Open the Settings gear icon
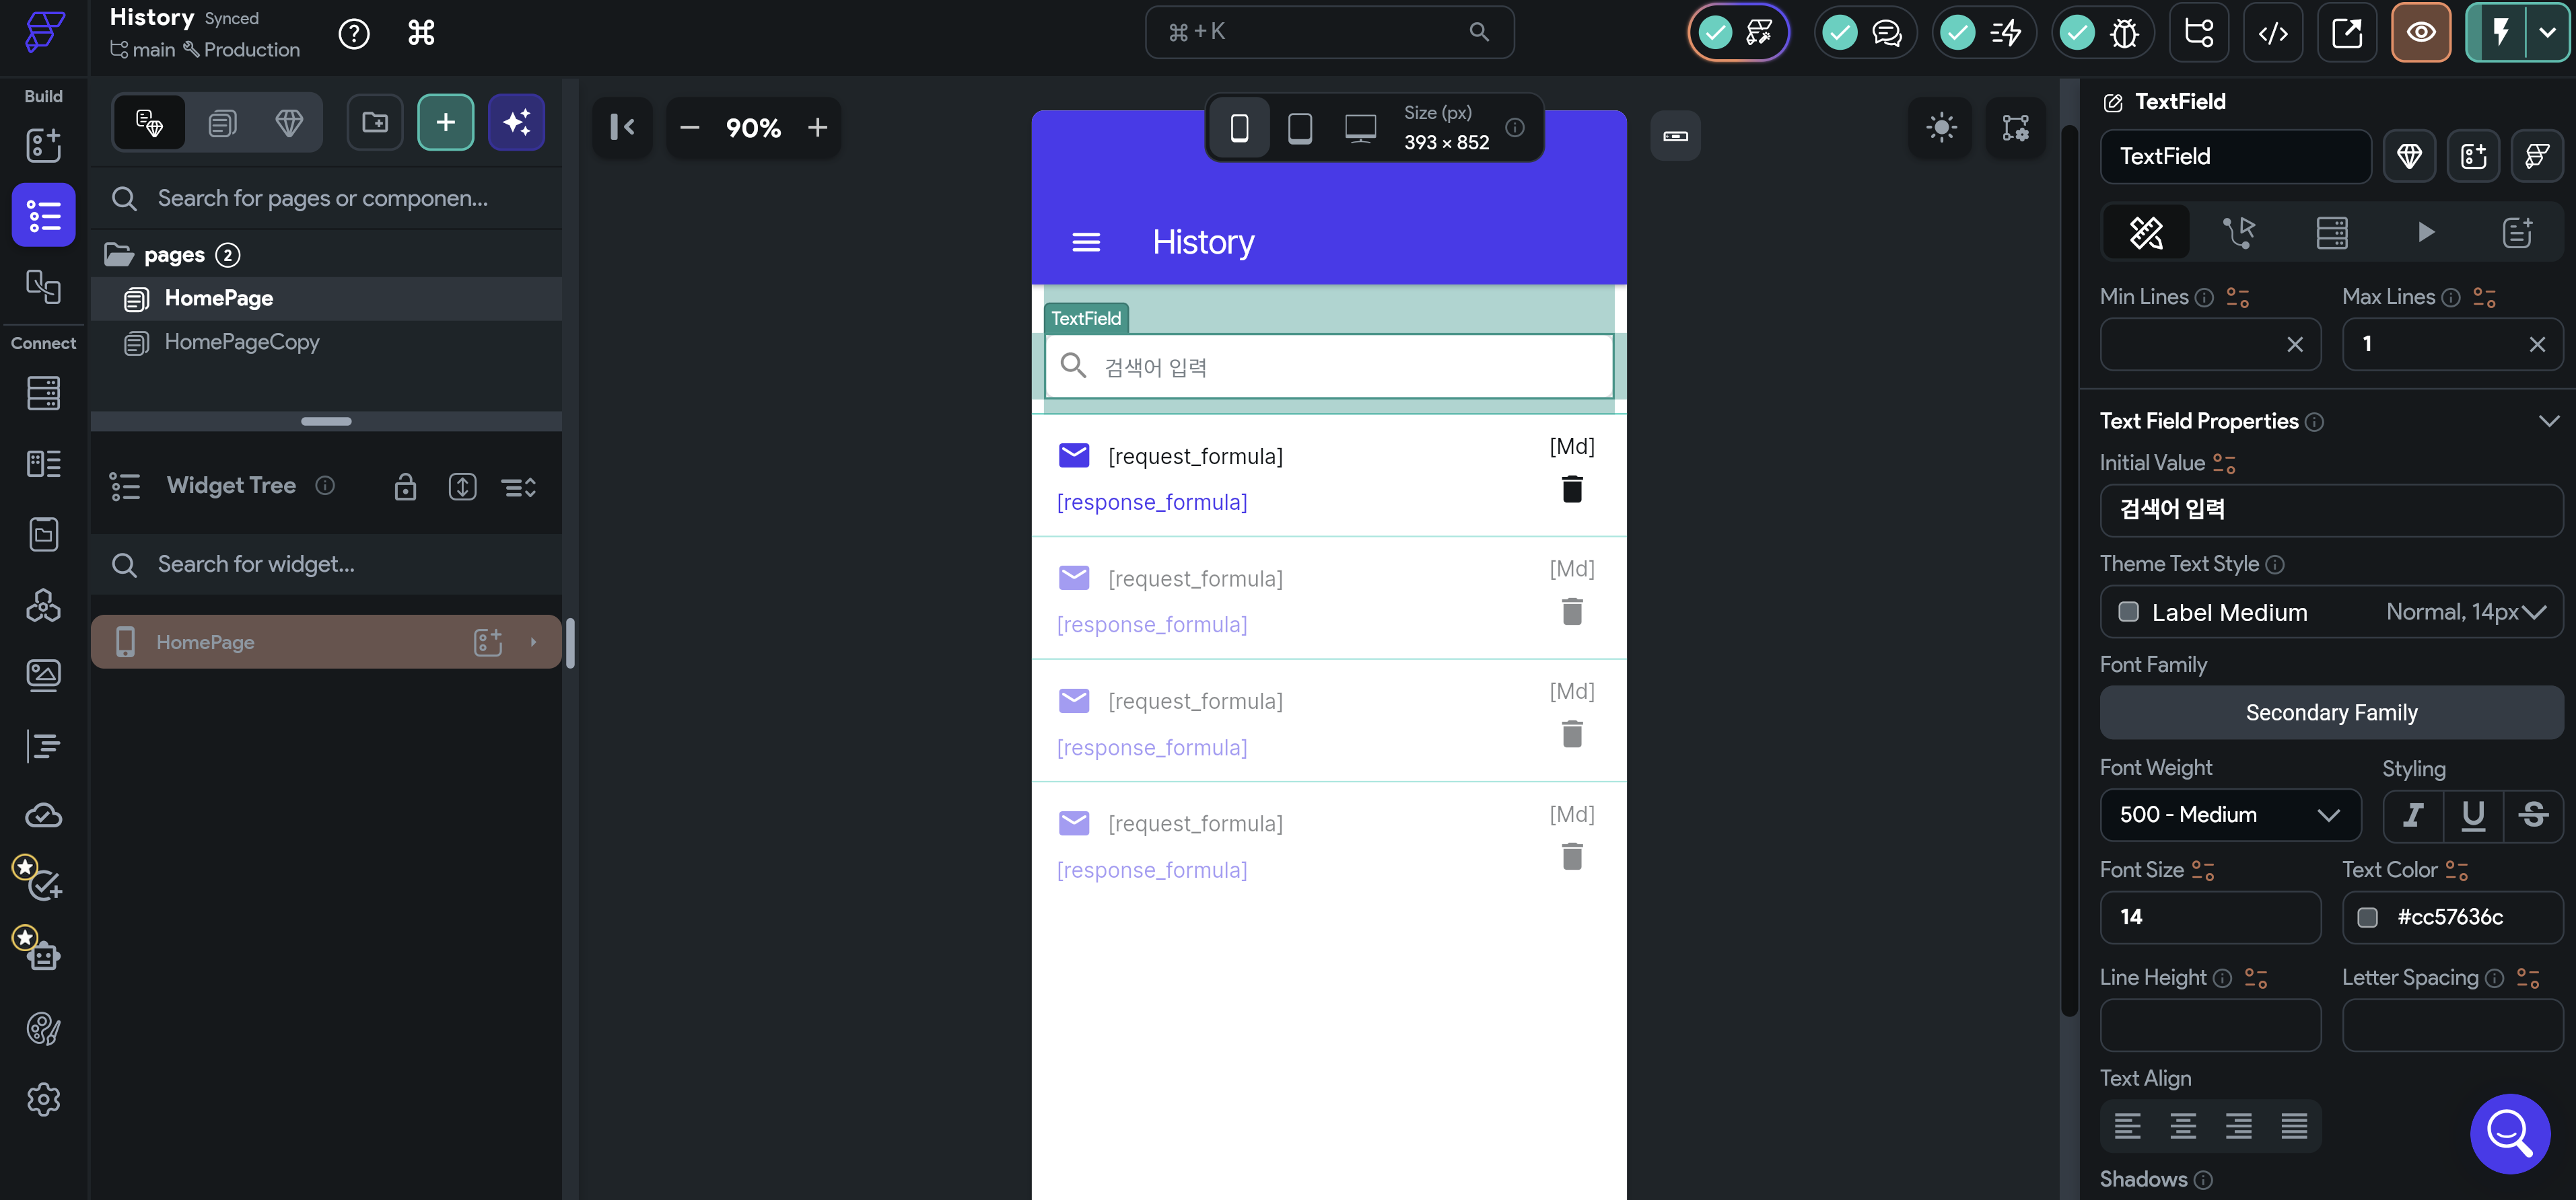Screen dimensions: 2576x1200 point(43,1099)
